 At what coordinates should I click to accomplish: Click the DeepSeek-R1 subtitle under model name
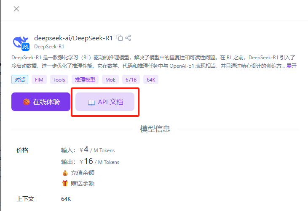[49, 47]
